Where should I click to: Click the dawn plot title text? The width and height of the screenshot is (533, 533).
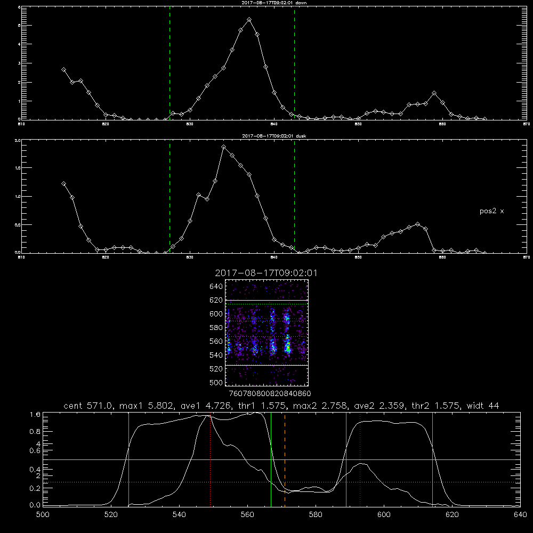click(x=274, y=2)
